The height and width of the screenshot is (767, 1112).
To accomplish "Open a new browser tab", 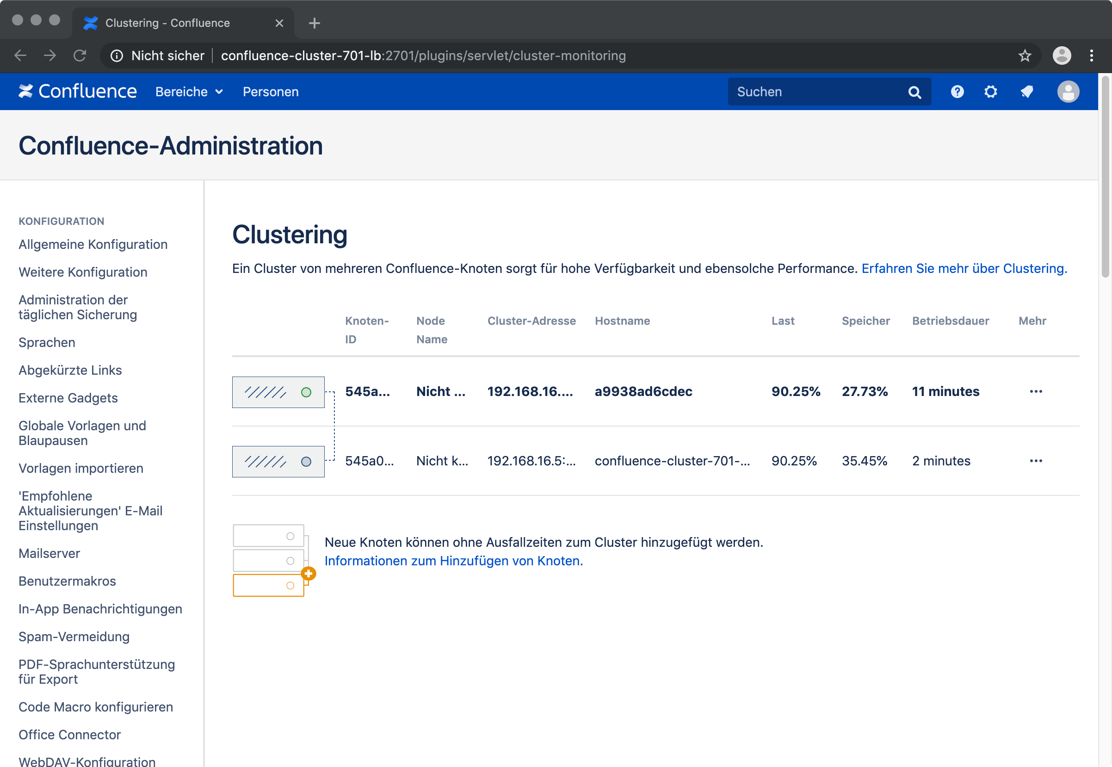I will pyautogui.click(x=314, y=23).
